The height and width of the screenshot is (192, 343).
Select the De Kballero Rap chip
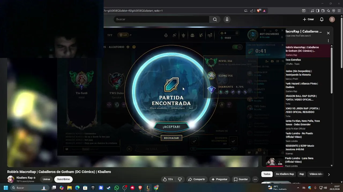pos(285,174)
